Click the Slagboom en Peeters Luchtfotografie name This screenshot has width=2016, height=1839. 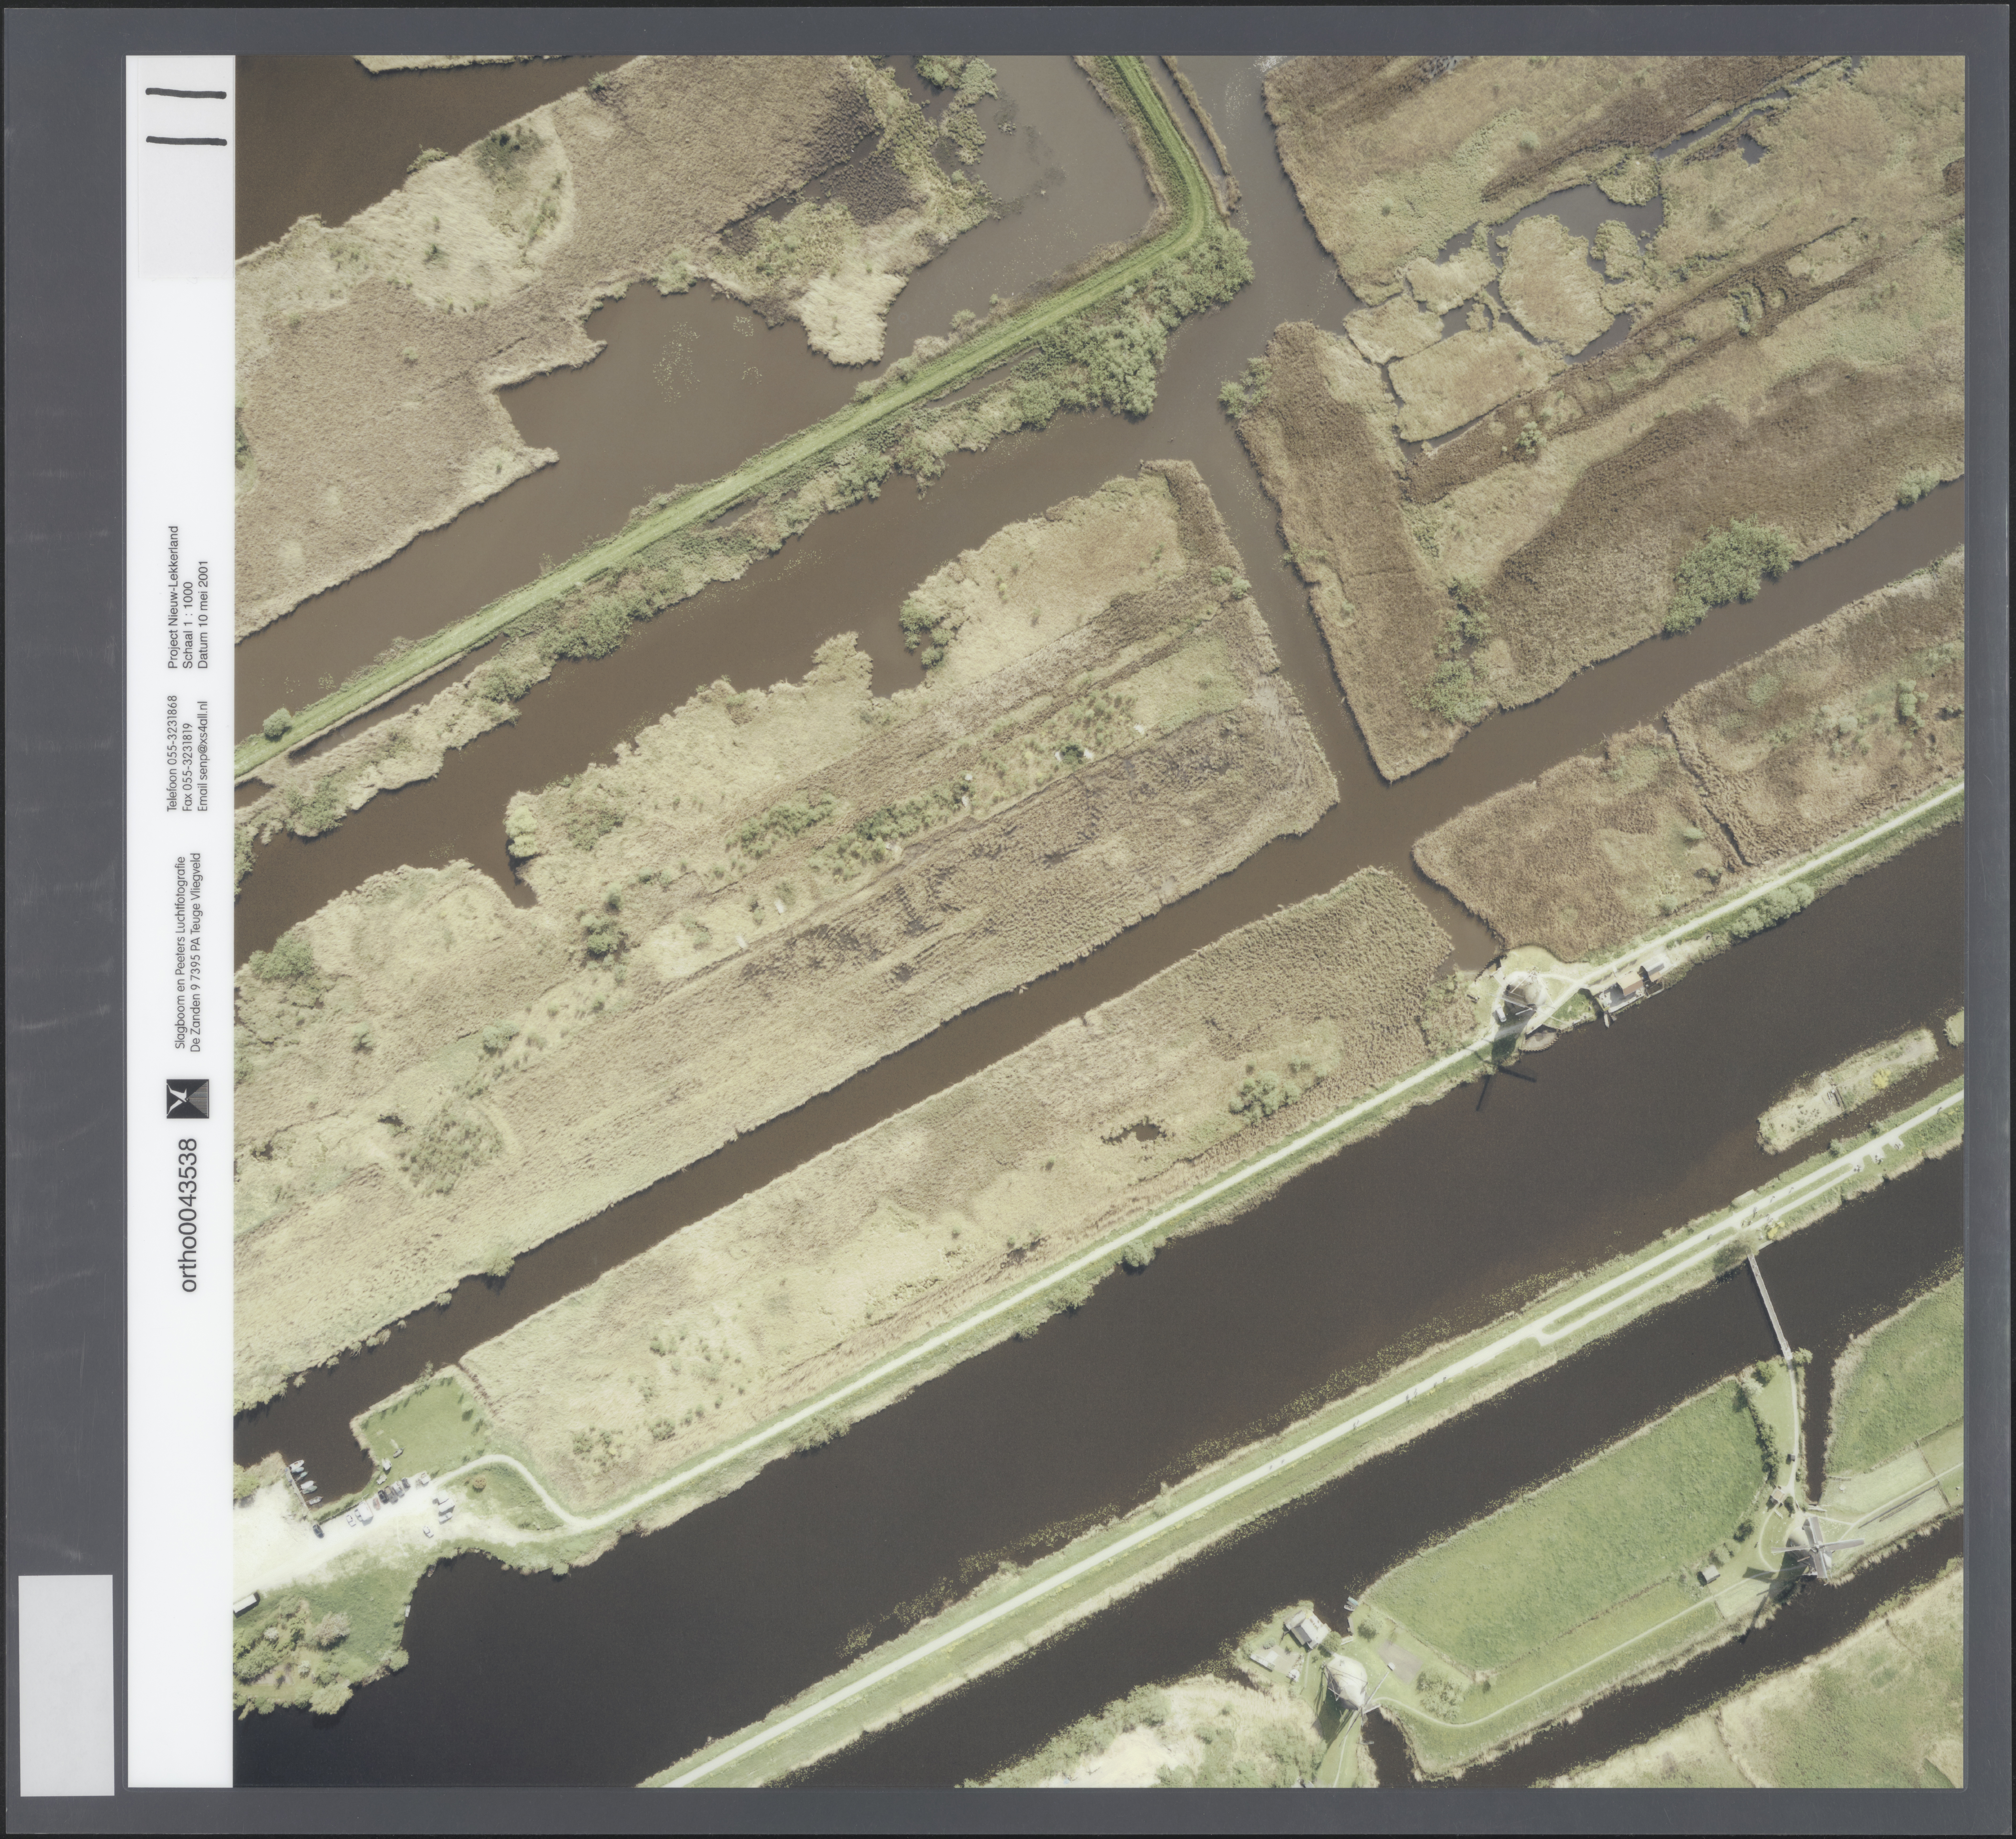(180, 953)
